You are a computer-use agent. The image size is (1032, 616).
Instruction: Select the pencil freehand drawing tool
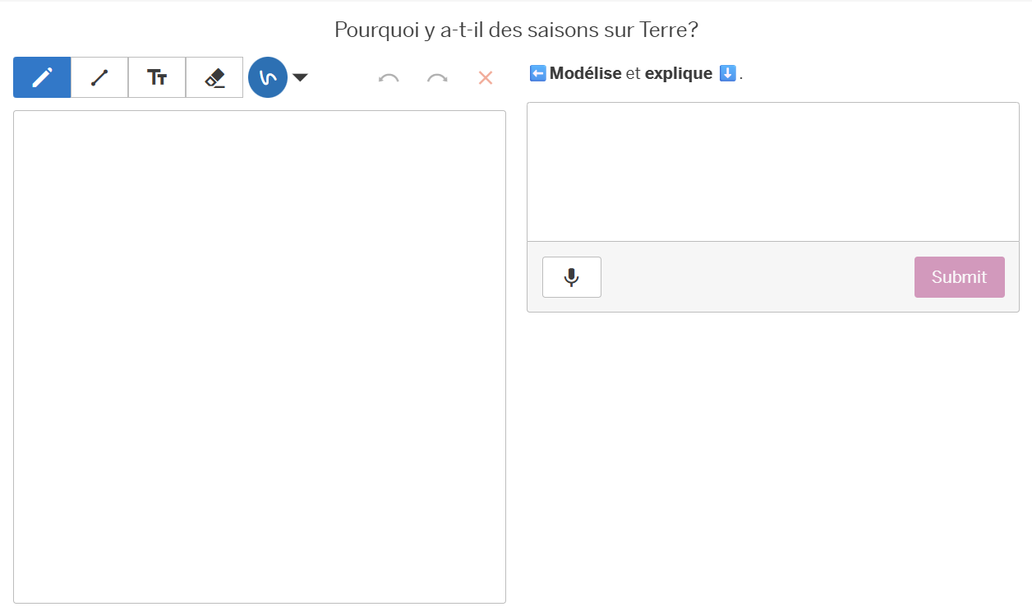tap(42, 77)
